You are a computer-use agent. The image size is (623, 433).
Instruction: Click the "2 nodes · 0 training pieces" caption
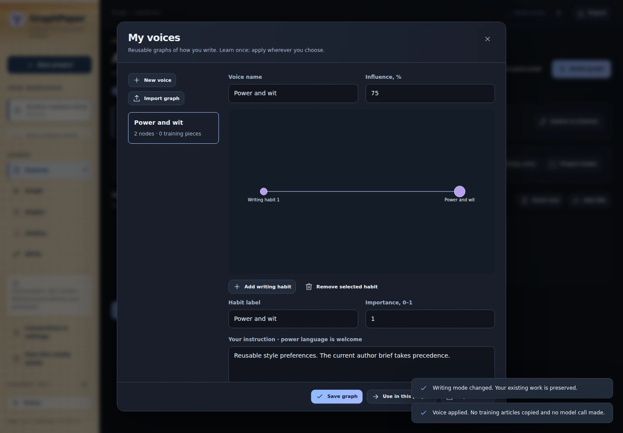[x=167, y=134]
